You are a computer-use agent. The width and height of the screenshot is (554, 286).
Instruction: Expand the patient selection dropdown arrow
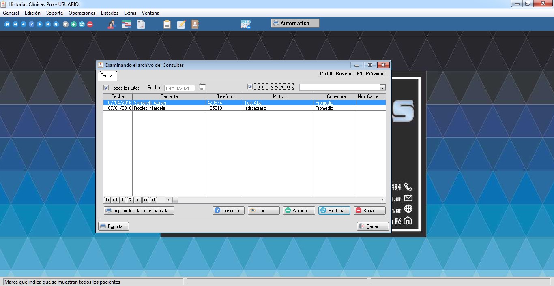382,88
